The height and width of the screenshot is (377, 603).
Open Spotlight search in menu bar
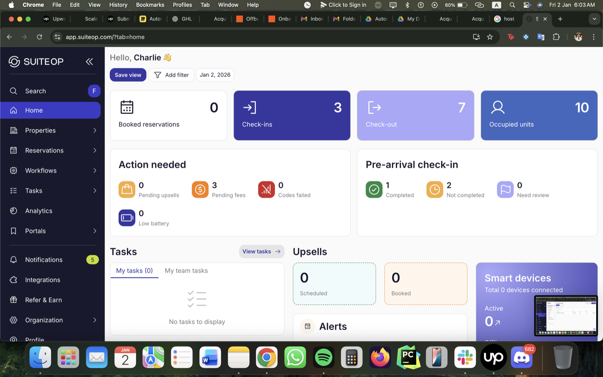(512, 5)
